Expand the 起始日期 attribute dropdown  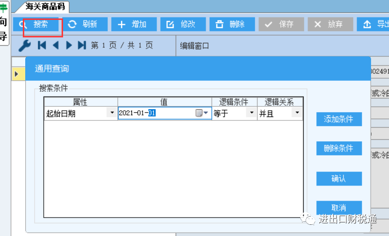pos(113,113)
